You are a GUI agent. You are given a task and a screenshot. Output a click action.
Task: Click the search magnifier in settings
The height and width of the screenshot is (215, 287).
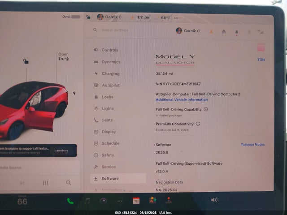click(95, 30)
